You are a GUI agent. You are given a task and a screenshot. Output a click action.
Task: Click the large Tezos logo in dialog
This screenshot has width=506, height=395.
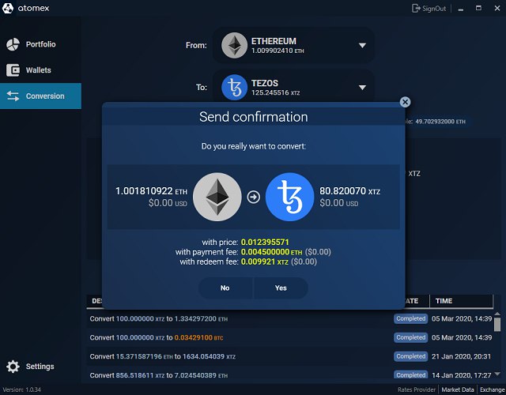pyautogui.click(x=290, y=197)
